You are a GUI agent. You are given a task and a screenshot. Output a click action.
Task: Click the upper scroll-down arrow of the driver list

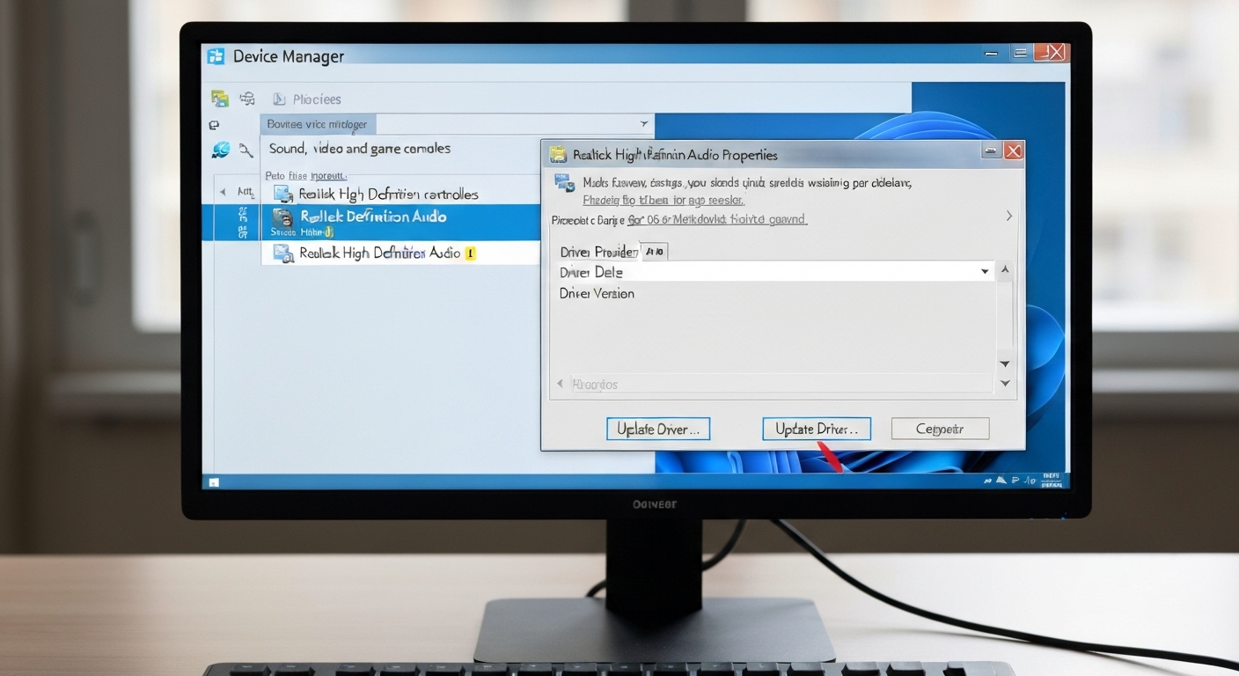[1005, 364]
